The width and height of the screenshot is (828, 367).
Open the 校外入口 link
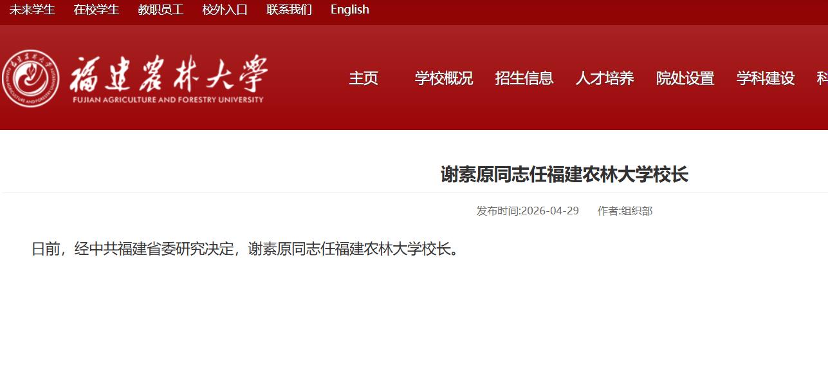(x=225, y=10)
